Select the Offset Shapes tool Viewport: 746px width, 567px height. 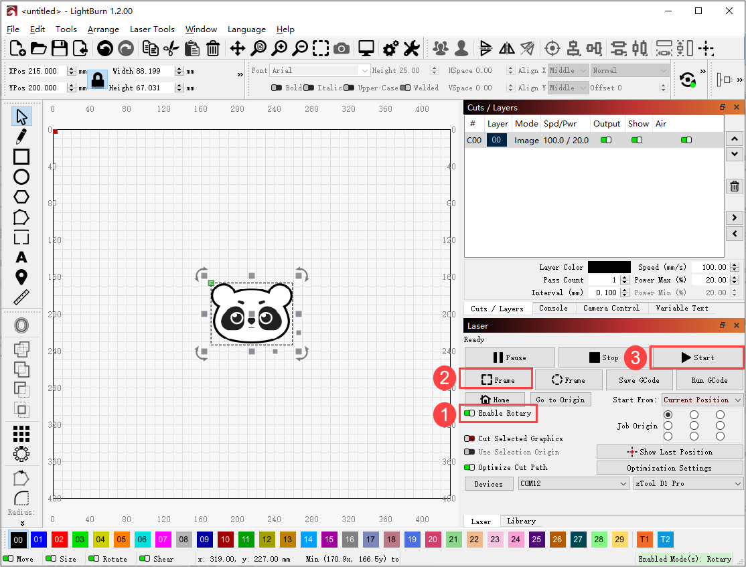(x=21, y=325)
